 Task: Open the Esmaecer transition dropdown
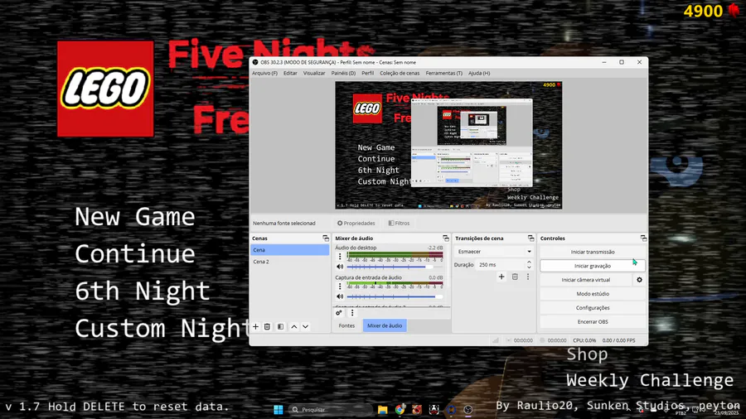[x=494, y=251]
